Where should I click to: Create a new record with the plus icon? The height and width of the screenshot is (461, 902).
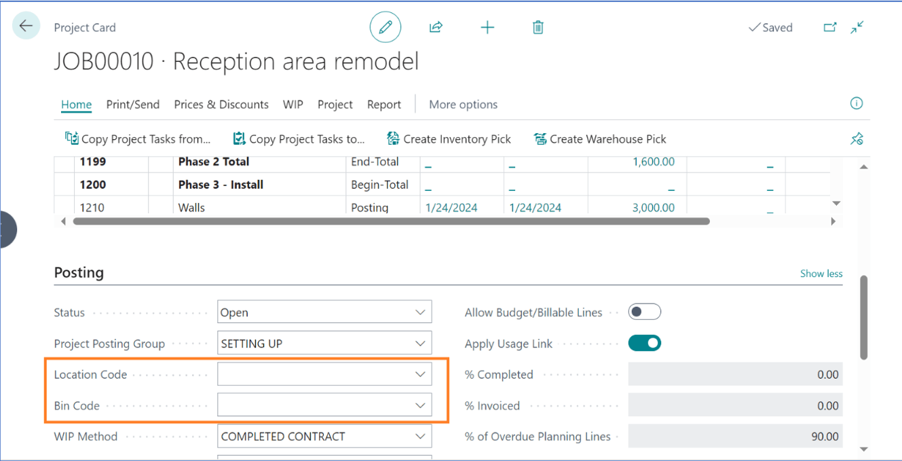tap(487, 27)
